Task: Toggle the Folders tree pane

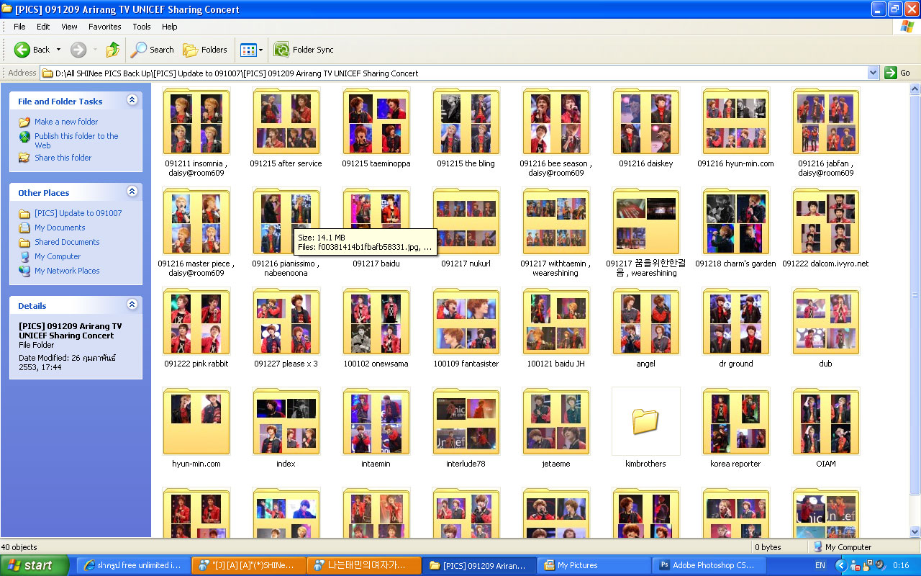Action: [x=205, y=50]
